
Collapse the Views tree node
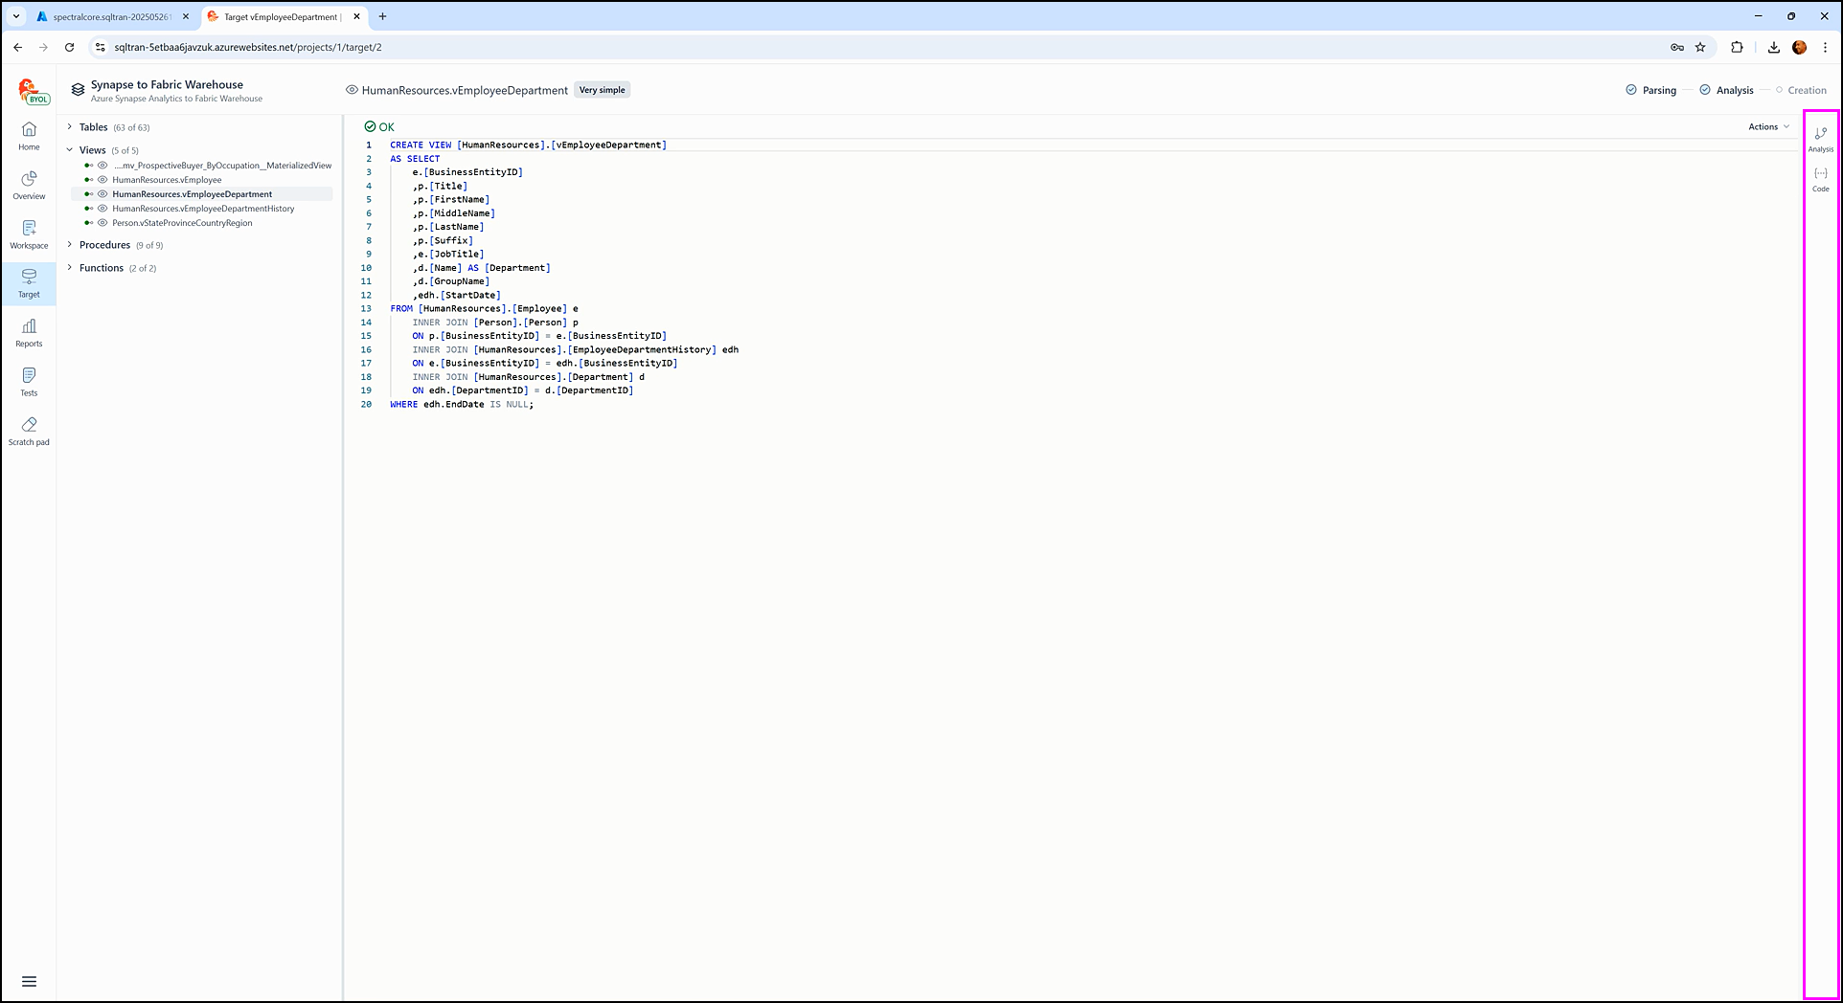70,150
